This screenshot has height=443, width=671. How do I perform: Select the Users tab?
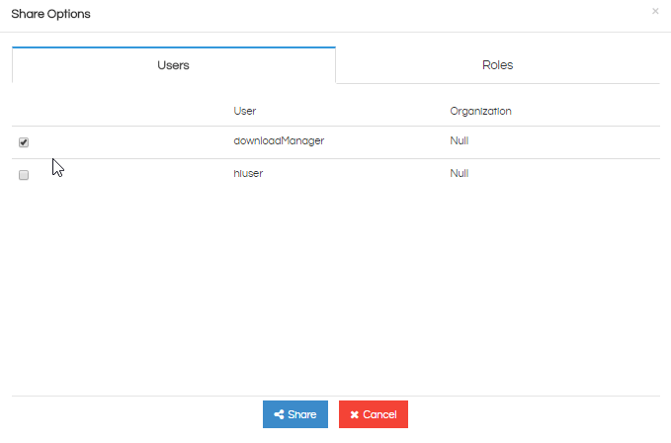(173, 65)
